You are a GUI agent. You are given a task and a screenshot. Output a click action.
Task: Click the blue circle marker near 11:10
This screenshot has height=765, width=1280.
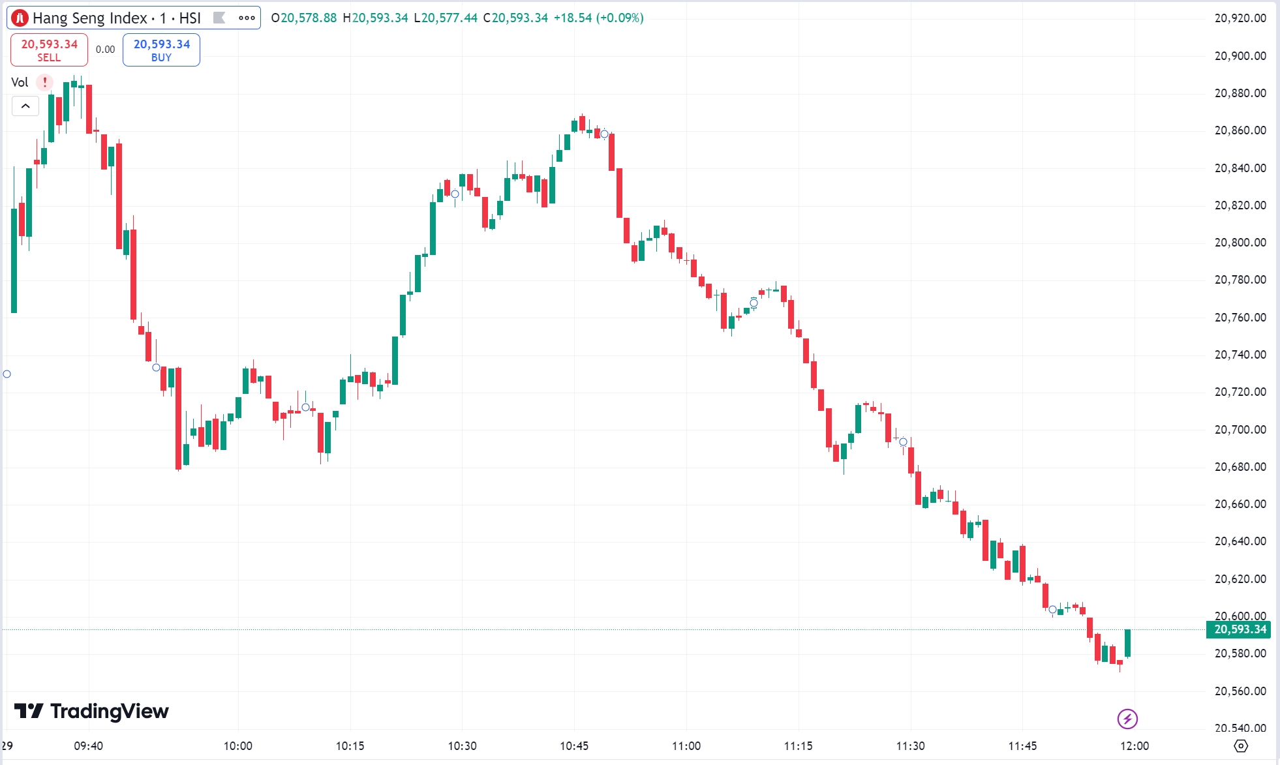click(x=754, y=303)
